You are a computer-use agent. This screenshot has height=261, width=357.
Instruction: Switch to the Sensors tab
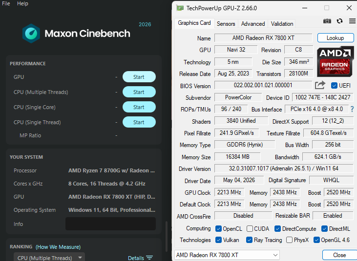tap(226, 24)
